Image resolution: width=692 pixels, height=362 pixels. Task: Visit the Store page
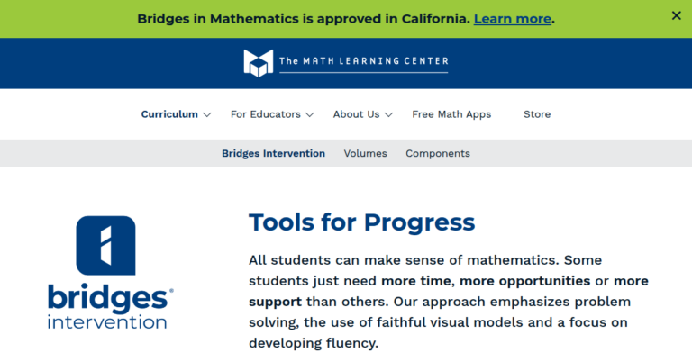click(x=537, y=114)
